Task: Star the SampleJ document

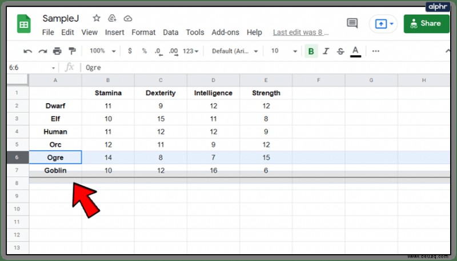Action: click(x=97, y=18)
